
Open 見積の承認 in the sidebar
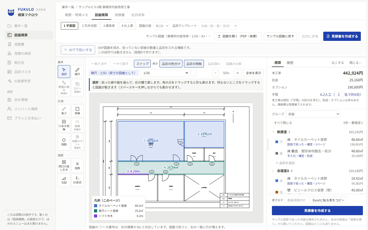(x=29, y=53)
